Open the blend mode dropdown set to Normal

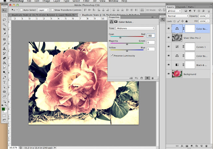pos(177,16)
